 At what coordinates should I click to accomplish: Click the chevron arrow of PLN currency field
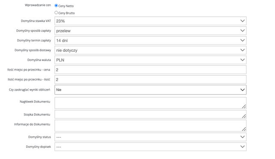click(x=242, y=60)
